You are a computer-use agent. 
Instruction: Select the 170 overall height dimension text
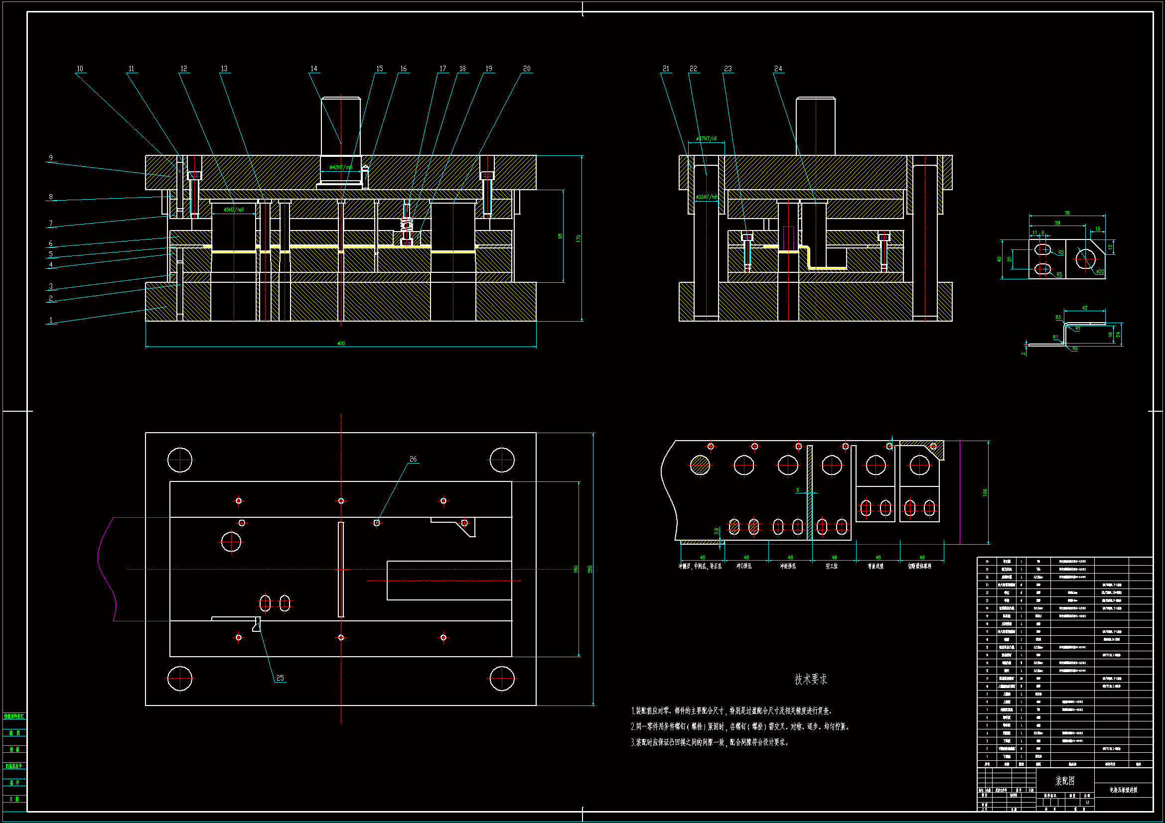(x=579, y=238)
